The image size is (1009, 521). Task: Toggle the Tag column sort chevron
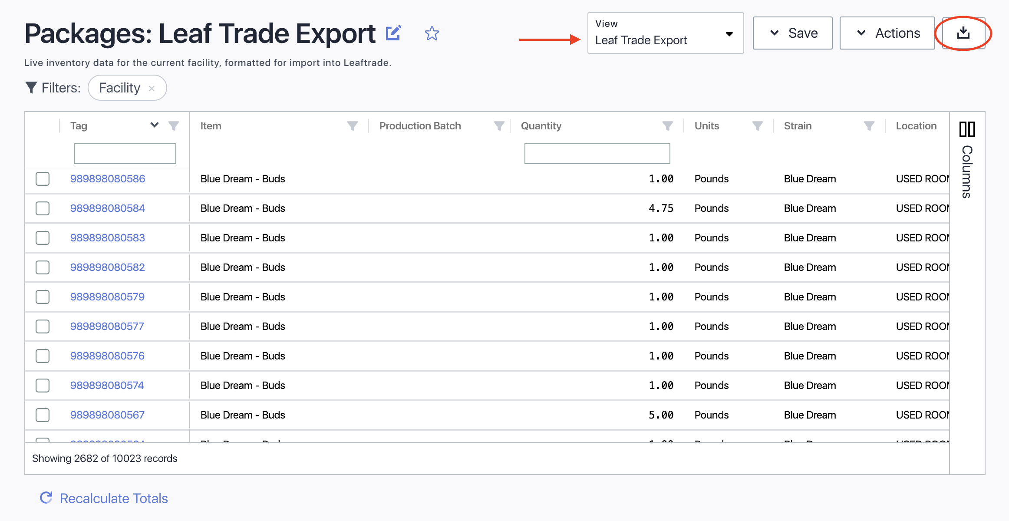(155, 125)
